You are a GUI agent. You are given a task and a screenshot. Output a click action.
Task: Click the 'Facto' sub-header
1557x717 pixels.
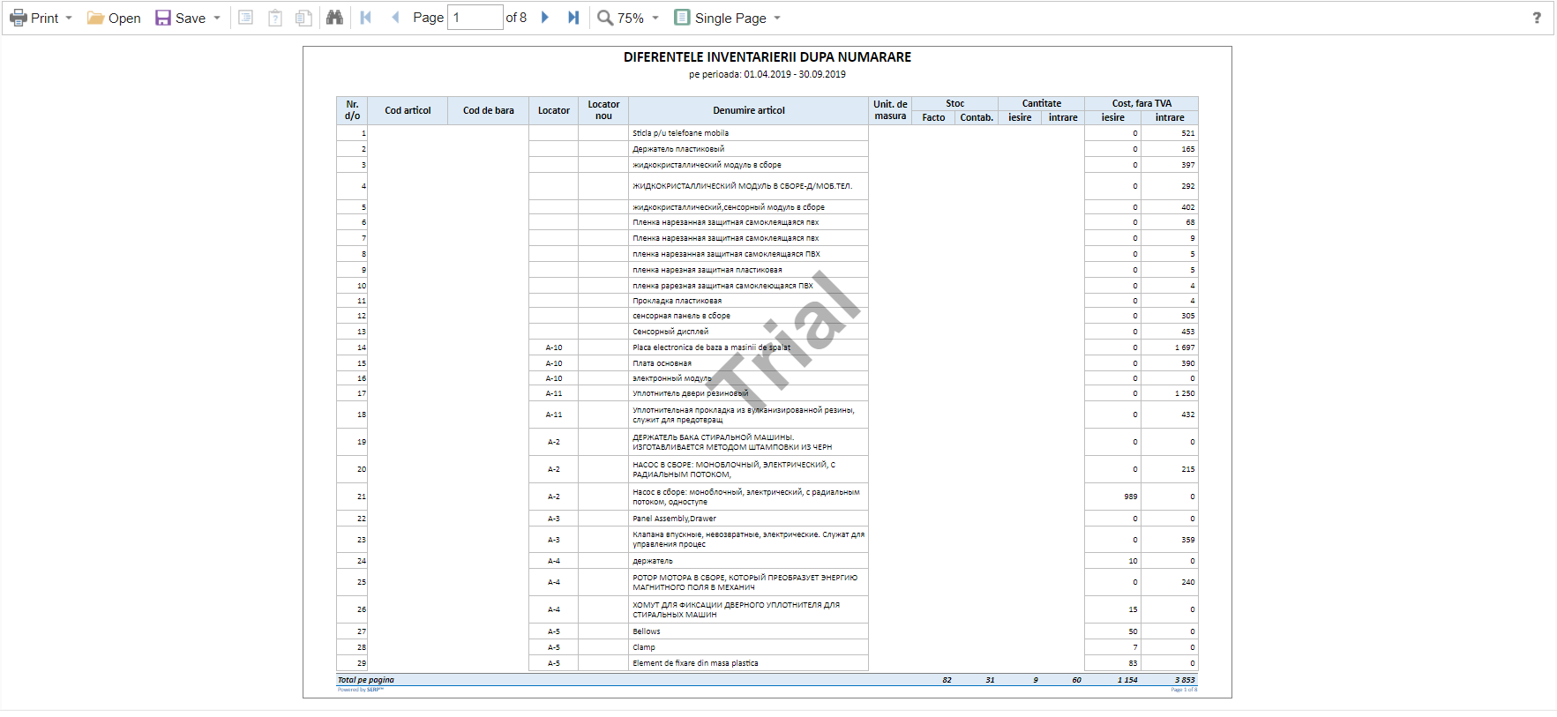point(933,117)
